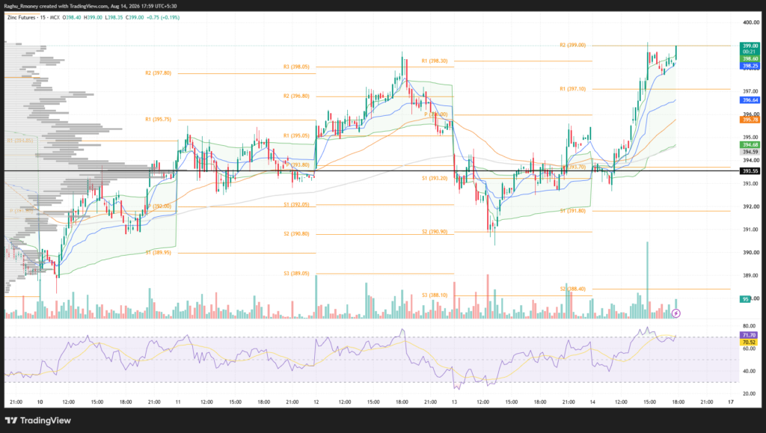Click the yellow RSI average tag 70.52

(x=749, y=343)
